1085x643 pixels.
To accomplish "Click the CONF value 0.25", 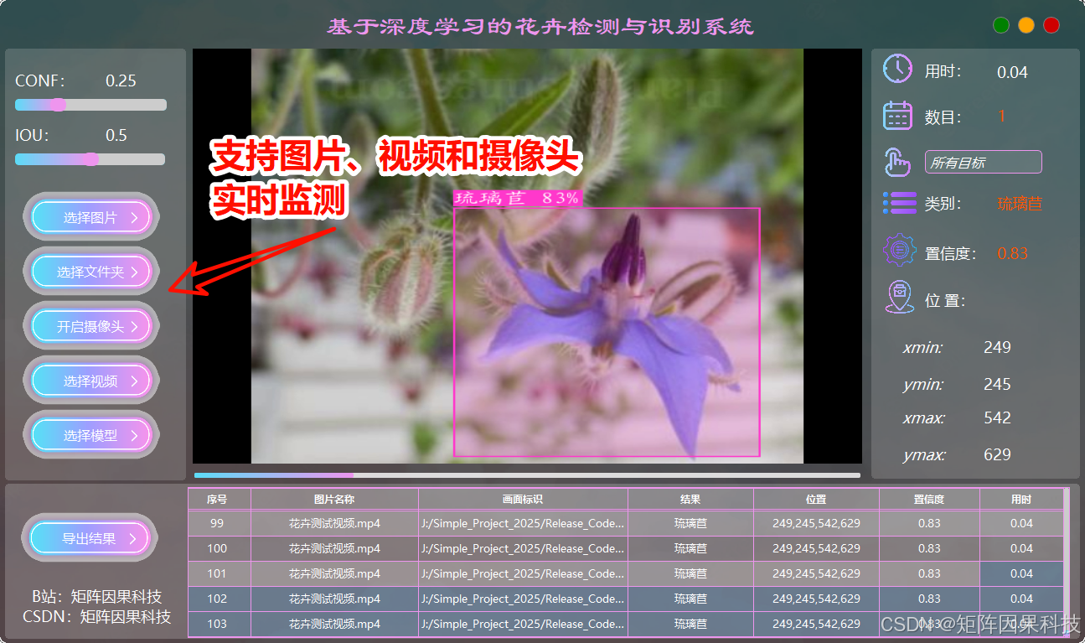I will (x=121, y=80).
